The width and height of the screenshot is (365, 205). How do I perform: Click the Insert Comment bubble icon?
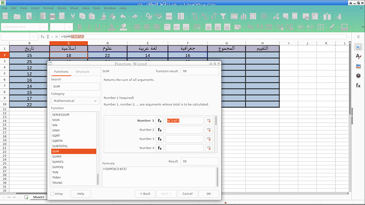coord(286,16)
